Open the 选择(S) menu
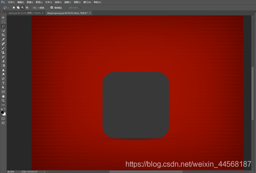 click(x=58, y=2)
